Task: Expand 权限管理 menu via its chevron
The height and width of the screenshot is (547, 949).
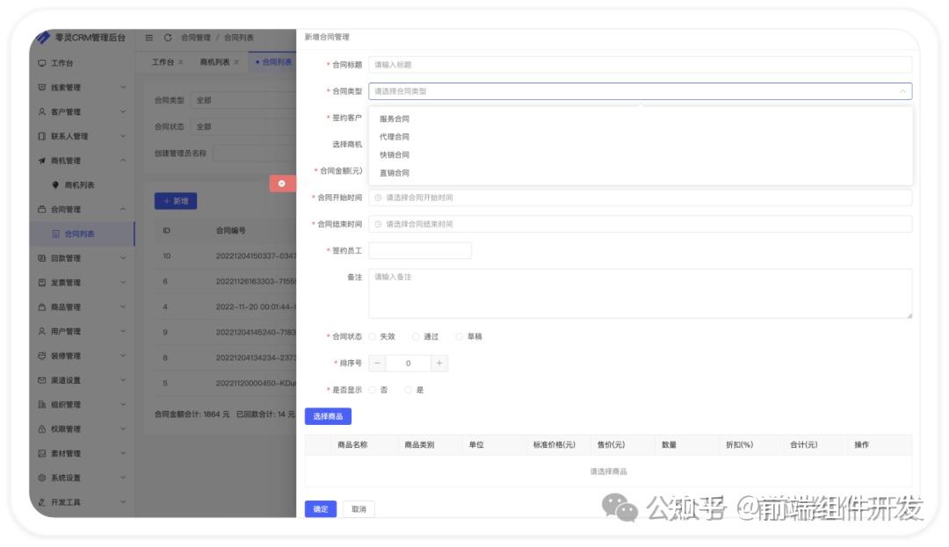Action: [x=123, y=429]
